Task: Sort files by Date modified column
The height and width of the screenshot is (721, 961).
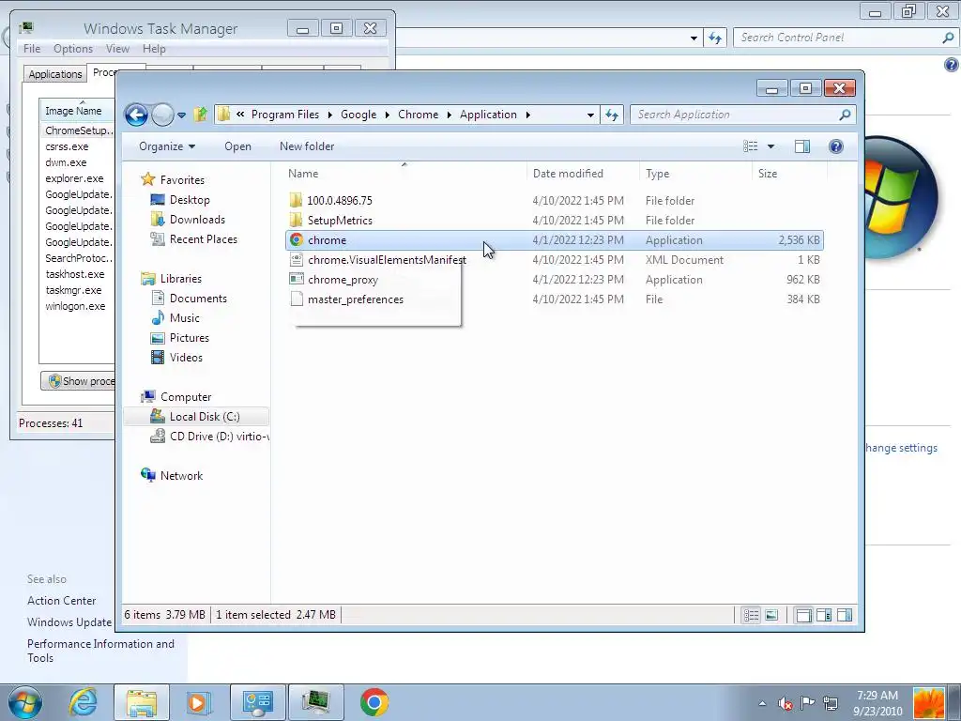Action: click(582, 174)
